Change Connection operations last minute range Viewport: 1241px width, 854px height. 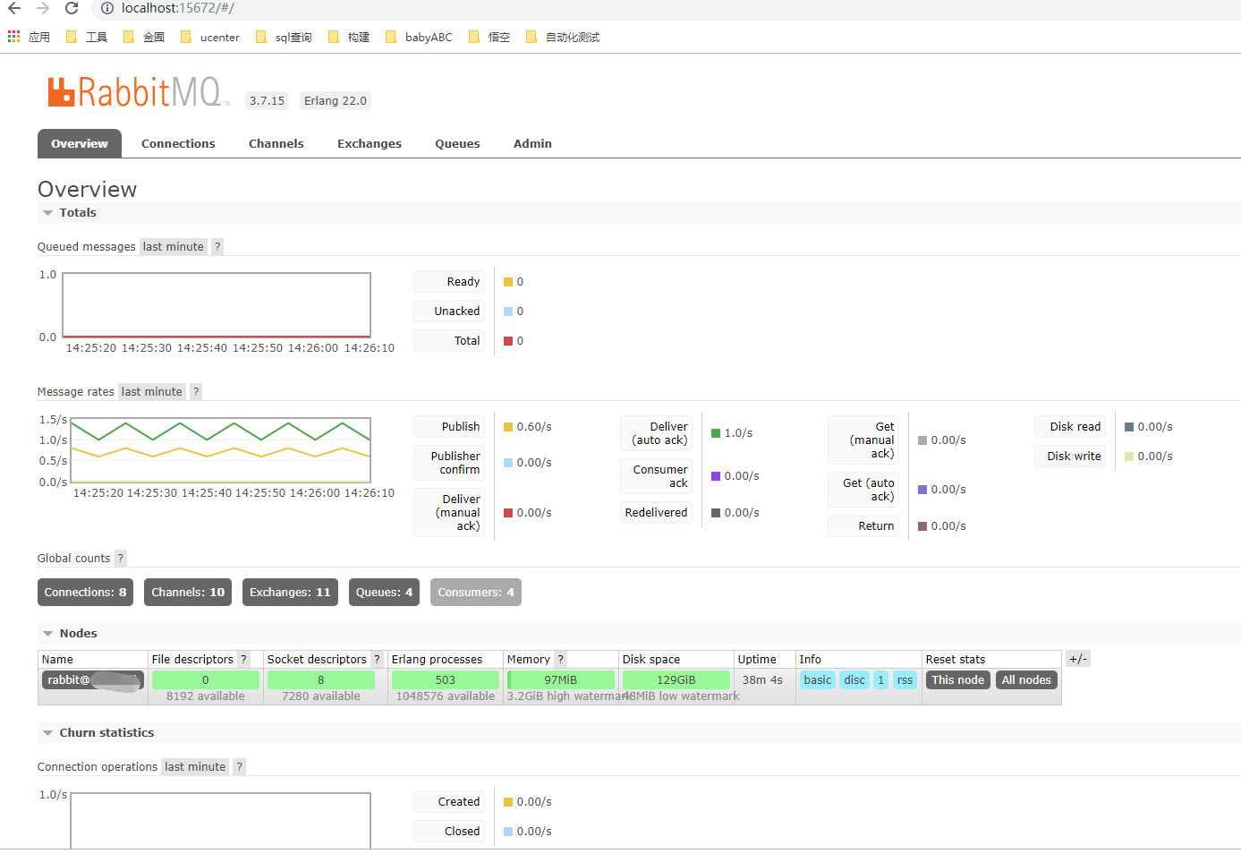195,767
